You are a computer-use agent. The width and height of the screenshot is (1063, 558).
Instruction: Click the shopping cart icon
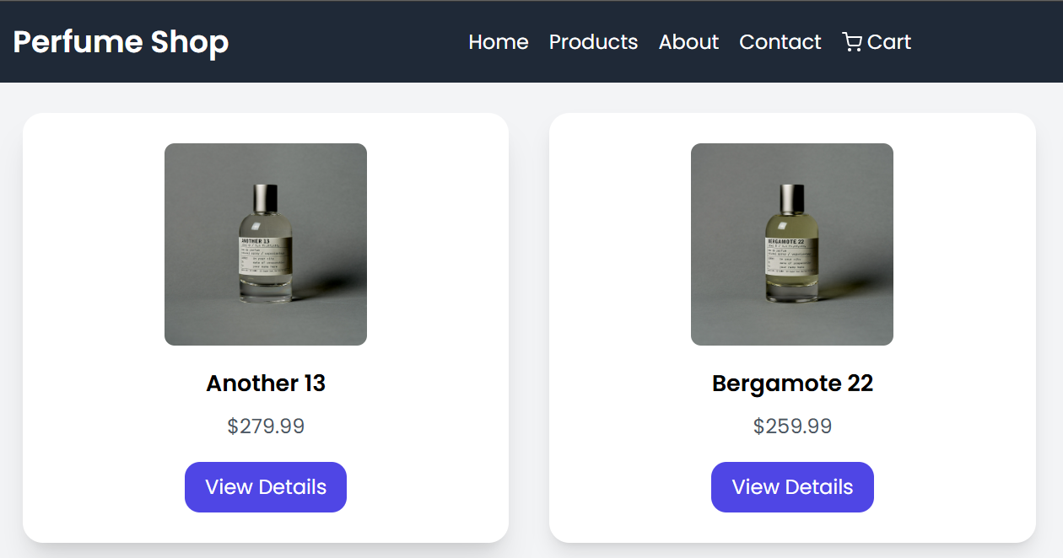tap(852, 41)
